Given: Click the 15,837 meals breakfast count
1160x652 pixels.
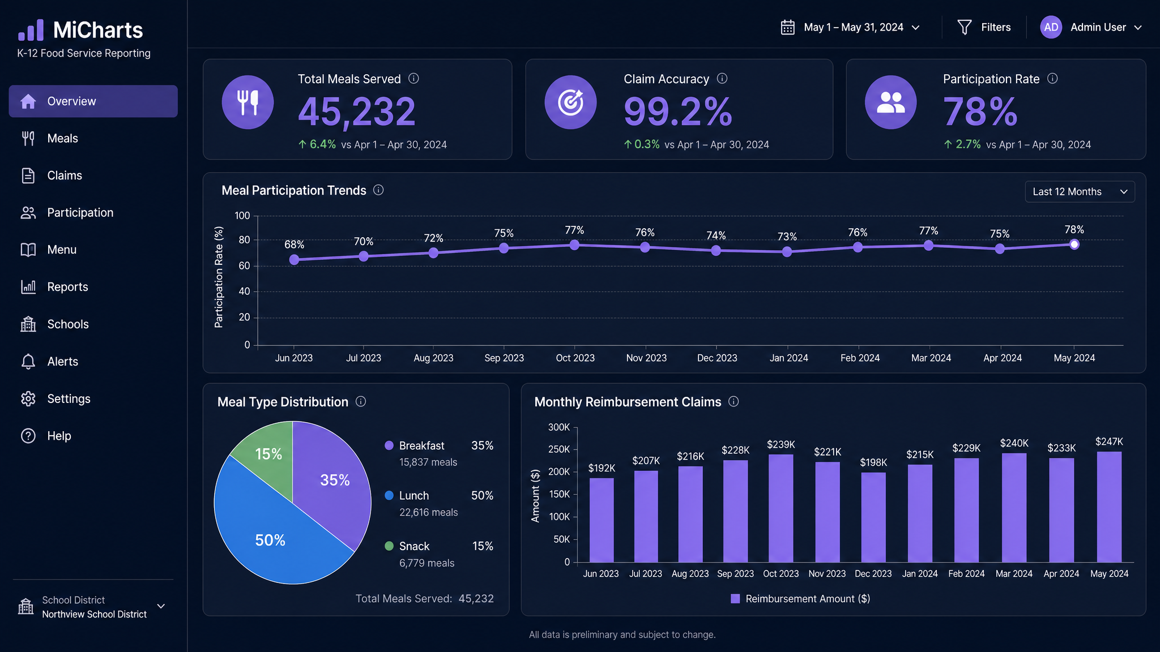Looking at the screenshot, I should pos(428,462).
